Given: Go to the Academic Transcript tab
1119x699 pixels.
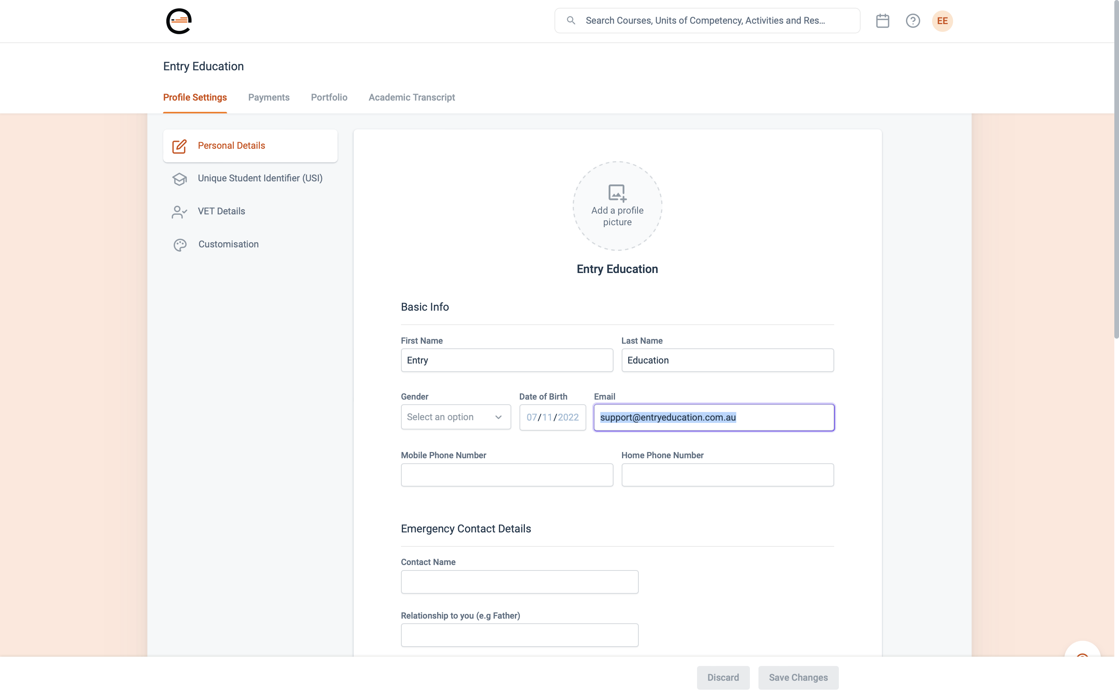Looking at the screenshot, I should [411, 97].
